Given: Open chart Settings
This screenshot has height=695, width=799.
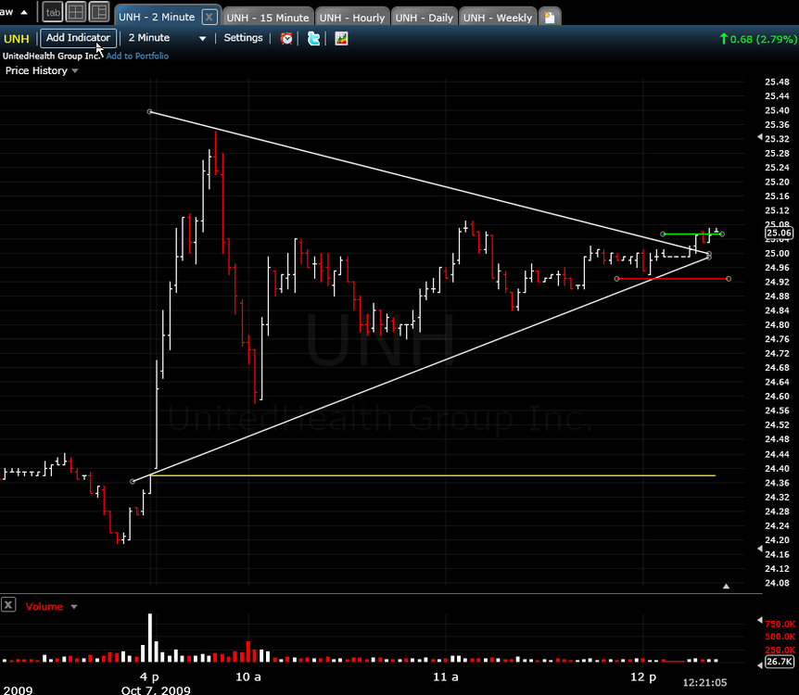Looking at the screenshot, I should pos(243,38).
